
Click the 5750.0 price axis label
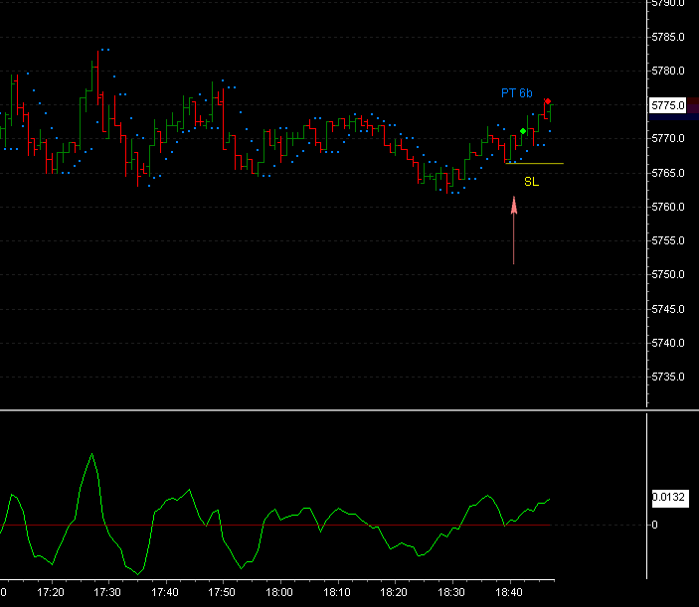coord(668,274)
